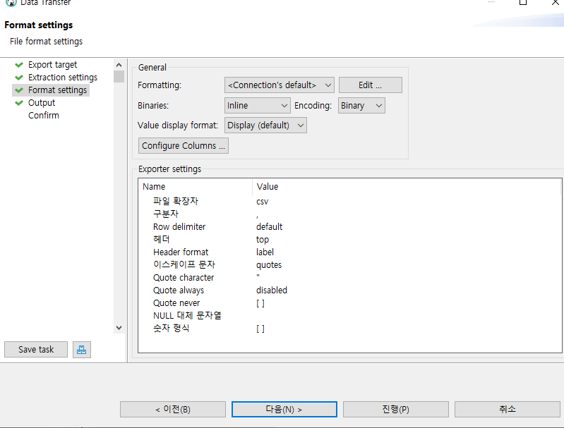564x428 pixels.
Task: Click the 숫자 형식 [ ] value
Action: coord(260,329)
